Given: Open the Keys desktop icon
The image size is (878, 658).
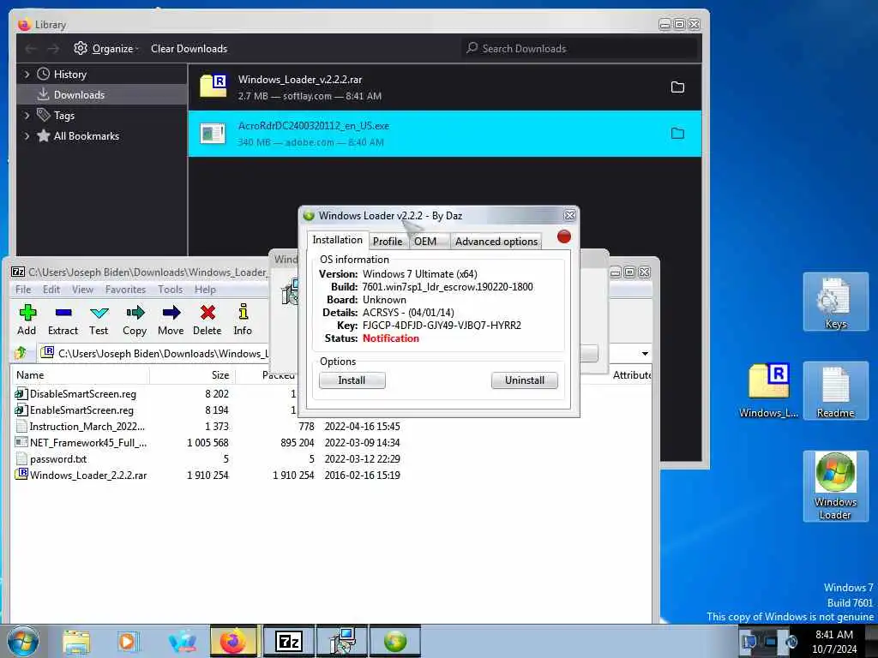Looking at the screenshot, I should [835, 302].
